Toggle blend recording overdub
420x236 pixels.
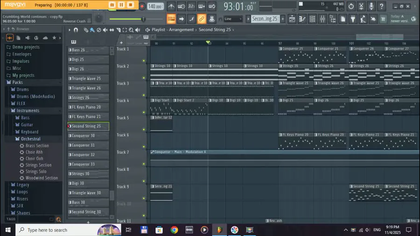click(x=202, y=6)
